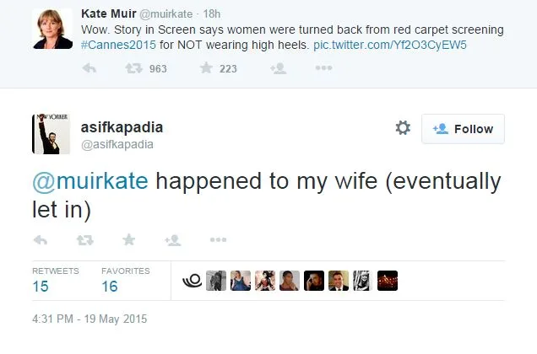Click follow-user icon below asifkapadia's tweet
The width and height of the screenshot is (537, 354).
pyautogui.click(x=173, y=240)
